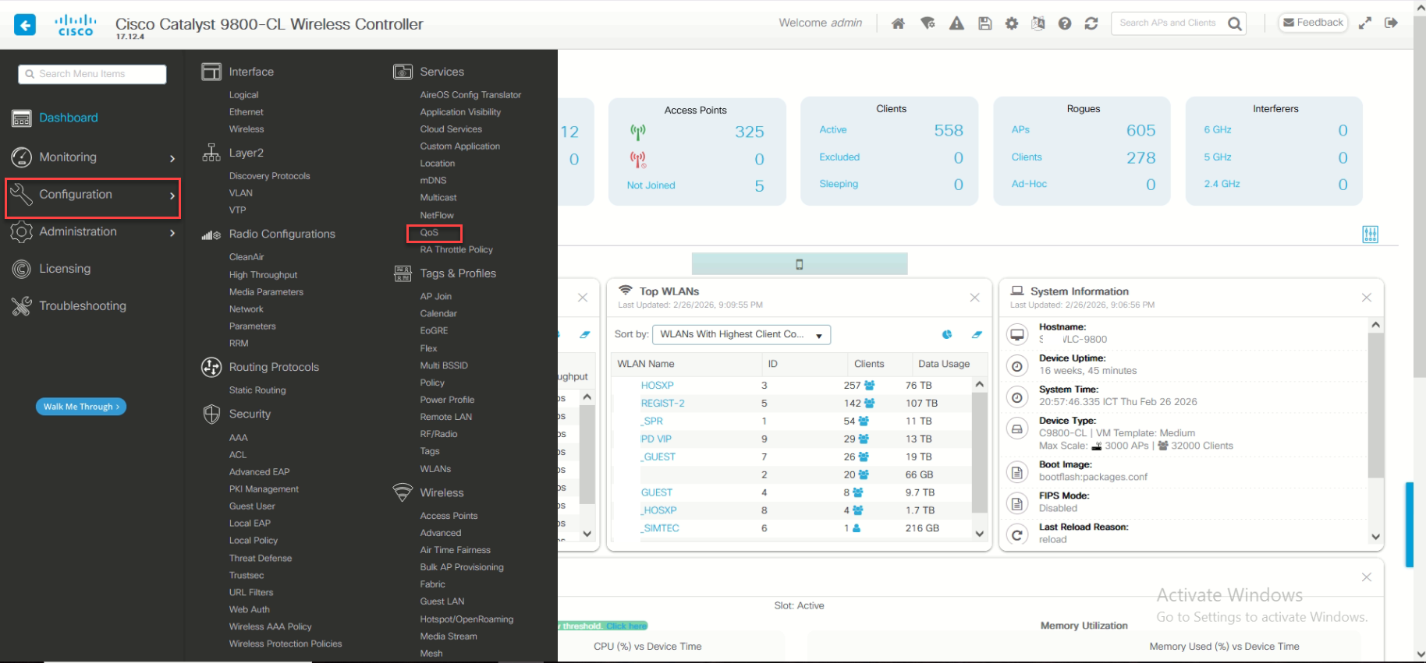Select QoS under Services menu
The width and height of the screenshot is (1426, 663).
[x=430, y=232]
